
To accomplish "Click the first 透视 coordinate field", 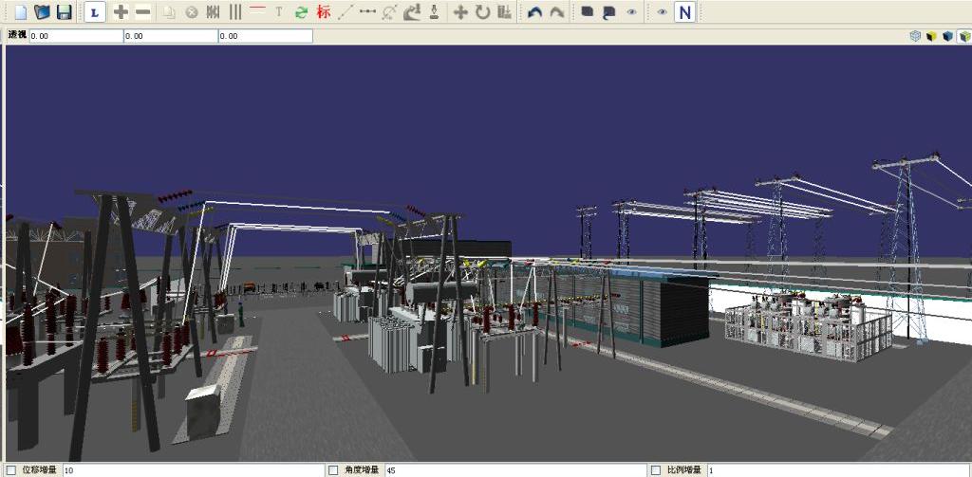I will (76, 36).
